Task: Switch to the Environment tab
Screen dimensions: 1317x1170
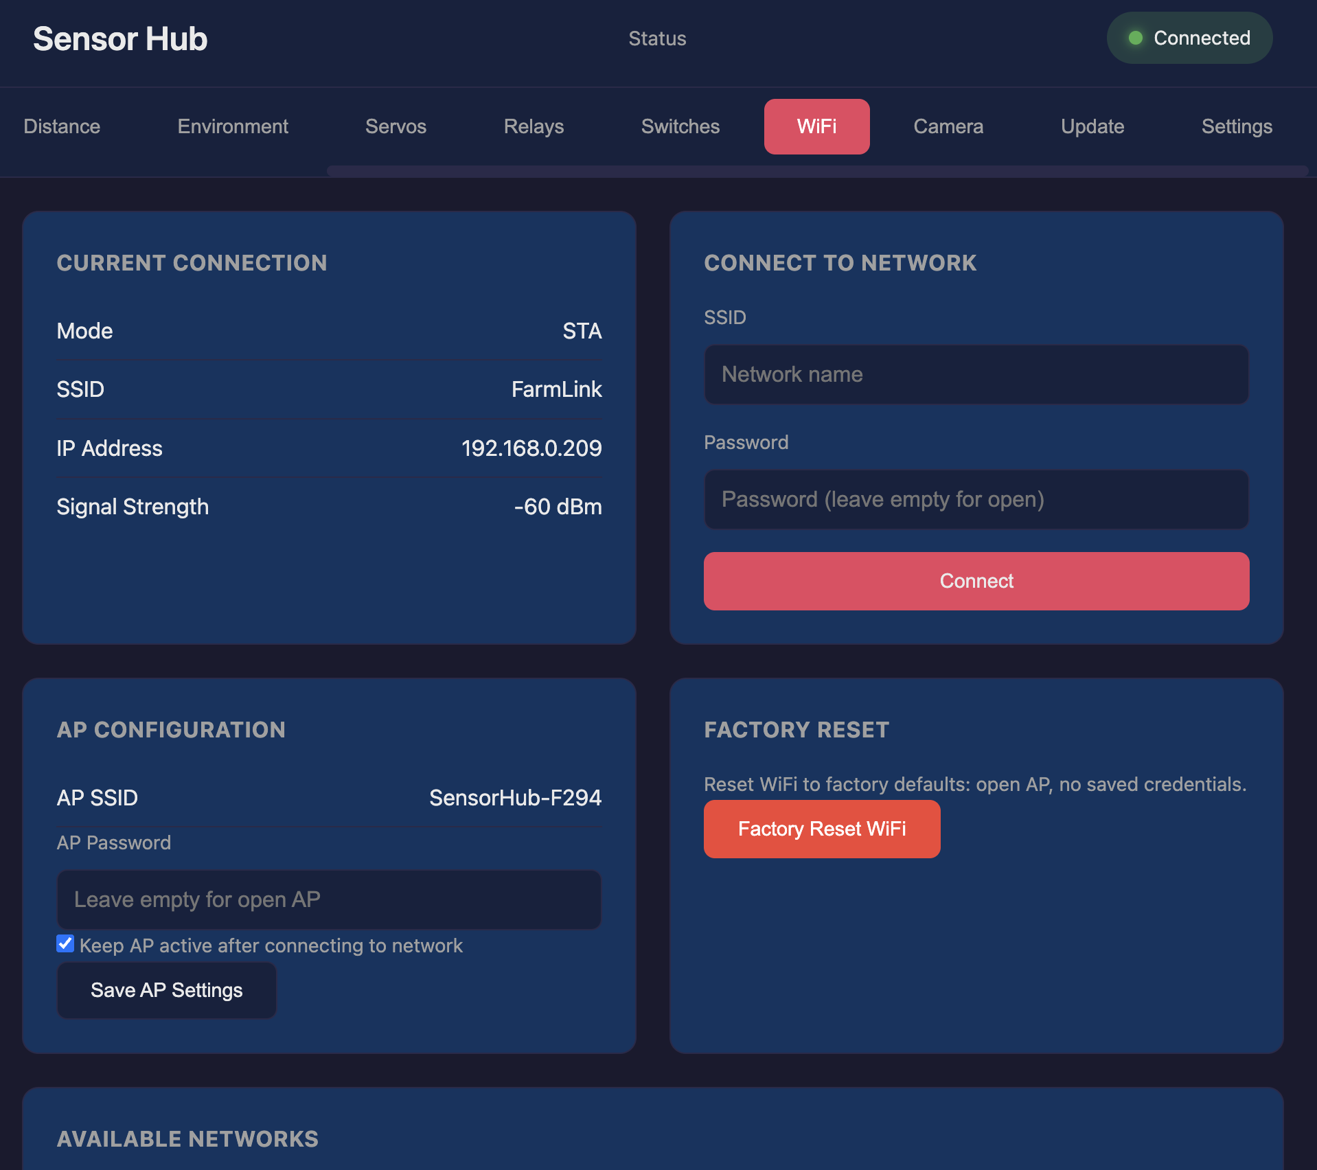Action: (x=233, y=126)
